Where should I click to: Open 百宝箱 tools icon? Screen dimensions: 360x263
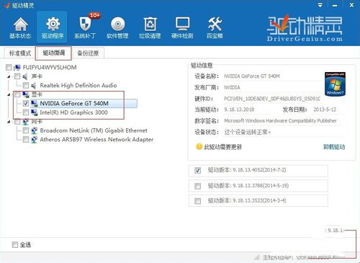pyautogui.click(x=215, y=24)
